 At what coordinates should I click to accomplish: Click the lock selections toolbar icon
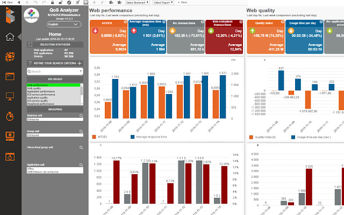pos(52,2)
